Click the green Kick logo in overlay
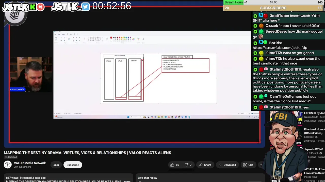Screen dimensions: 325x182 [32, 7]
